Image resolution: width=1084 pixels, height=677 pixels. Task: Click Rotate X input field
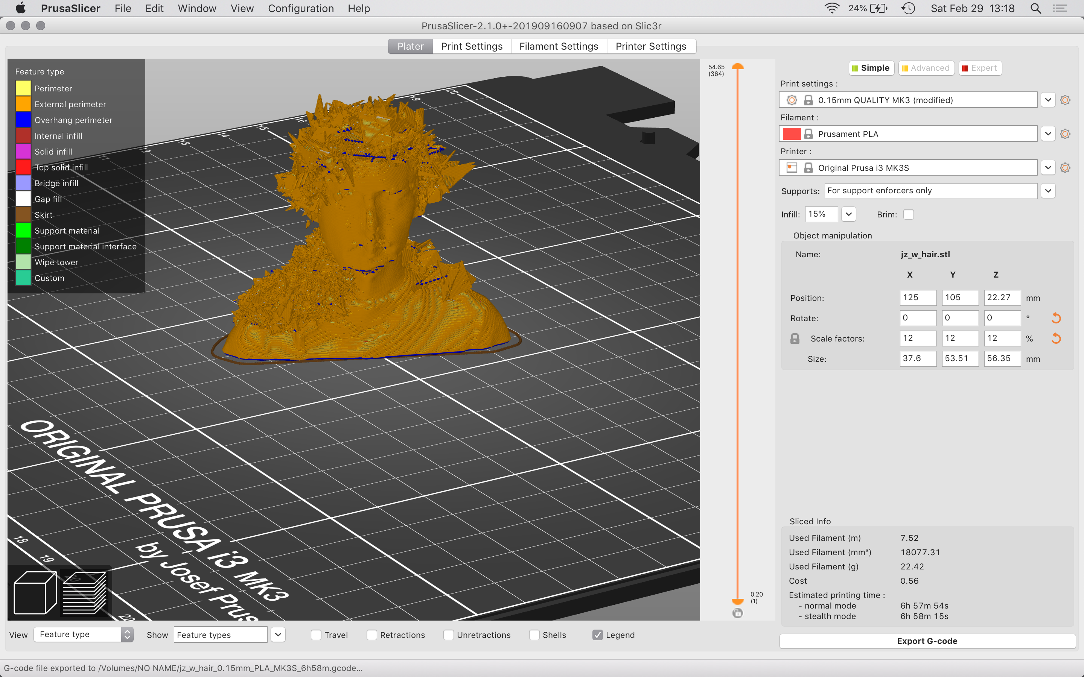(x=918, y=317)
